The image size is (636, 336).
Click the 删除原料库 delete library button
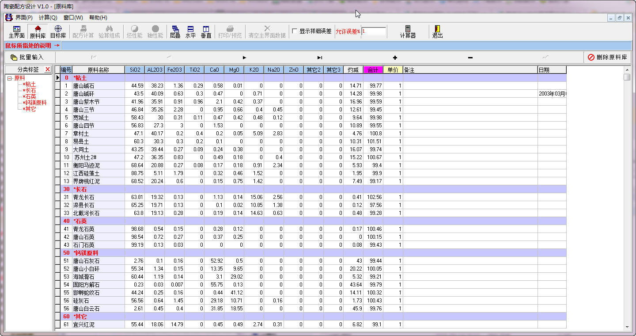coord(607,57)
